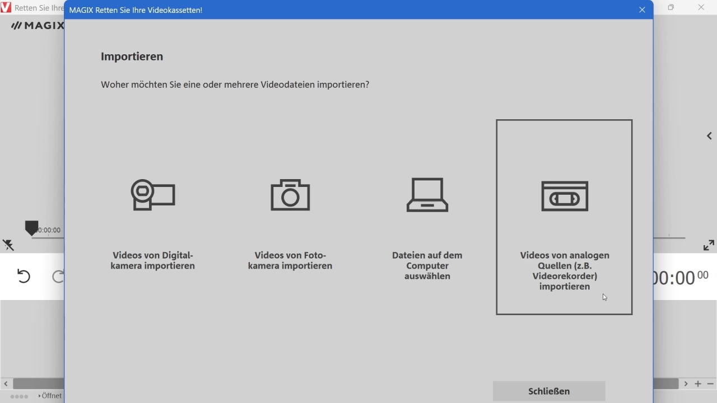Click 'Videos von Fotokamera importieren' label
Screen dimensions: 717x403
(x=290, y=261)
